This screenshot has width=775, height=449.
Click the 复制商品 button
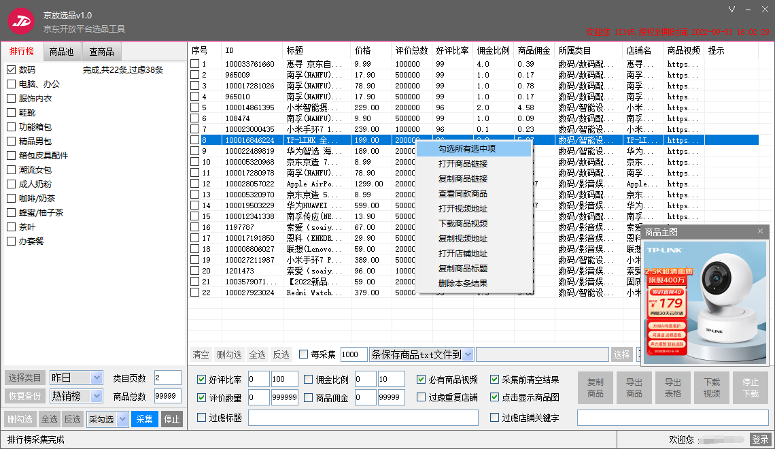(596, 388)
